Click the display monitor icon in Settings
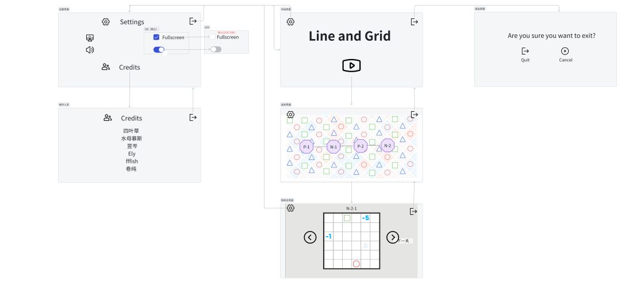621x286 pixels. coord(90,38)
